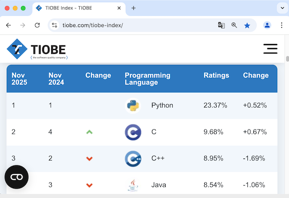Image resolution: width=289 pixels, height=198 pixels.
Task: Click red down arrow in Java row
Action: (x=89, y=185)
